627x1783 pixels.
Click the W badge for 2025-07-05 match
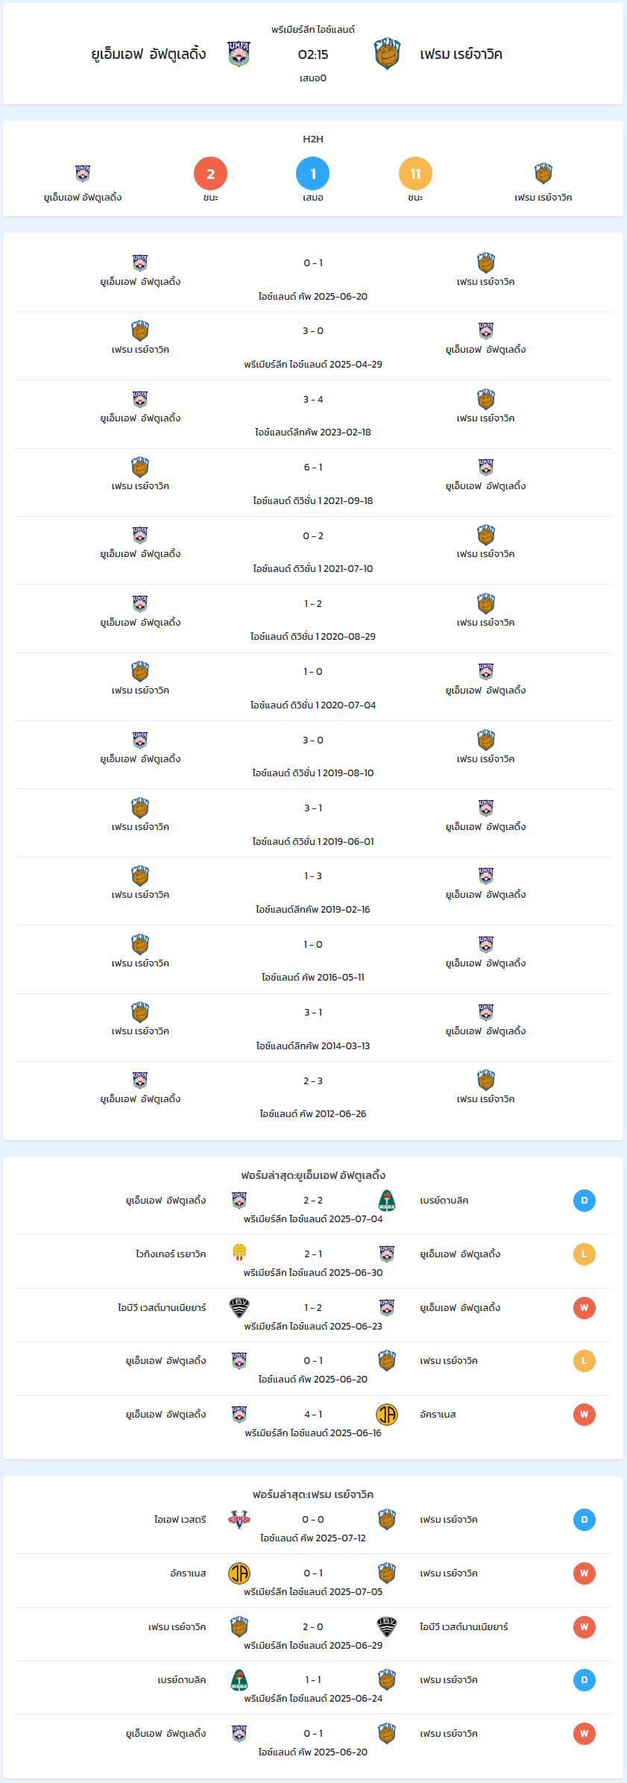pyautogui.click(x=585, y=1573)
